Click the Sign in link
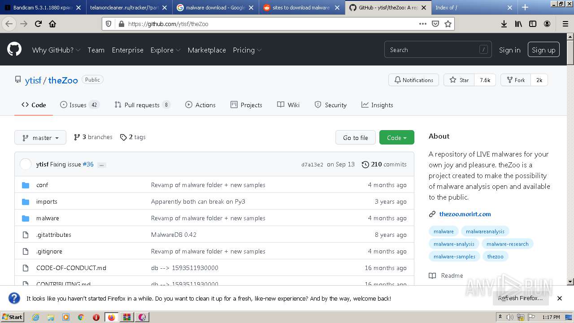 pyautogui.click(x=510, y=50)
